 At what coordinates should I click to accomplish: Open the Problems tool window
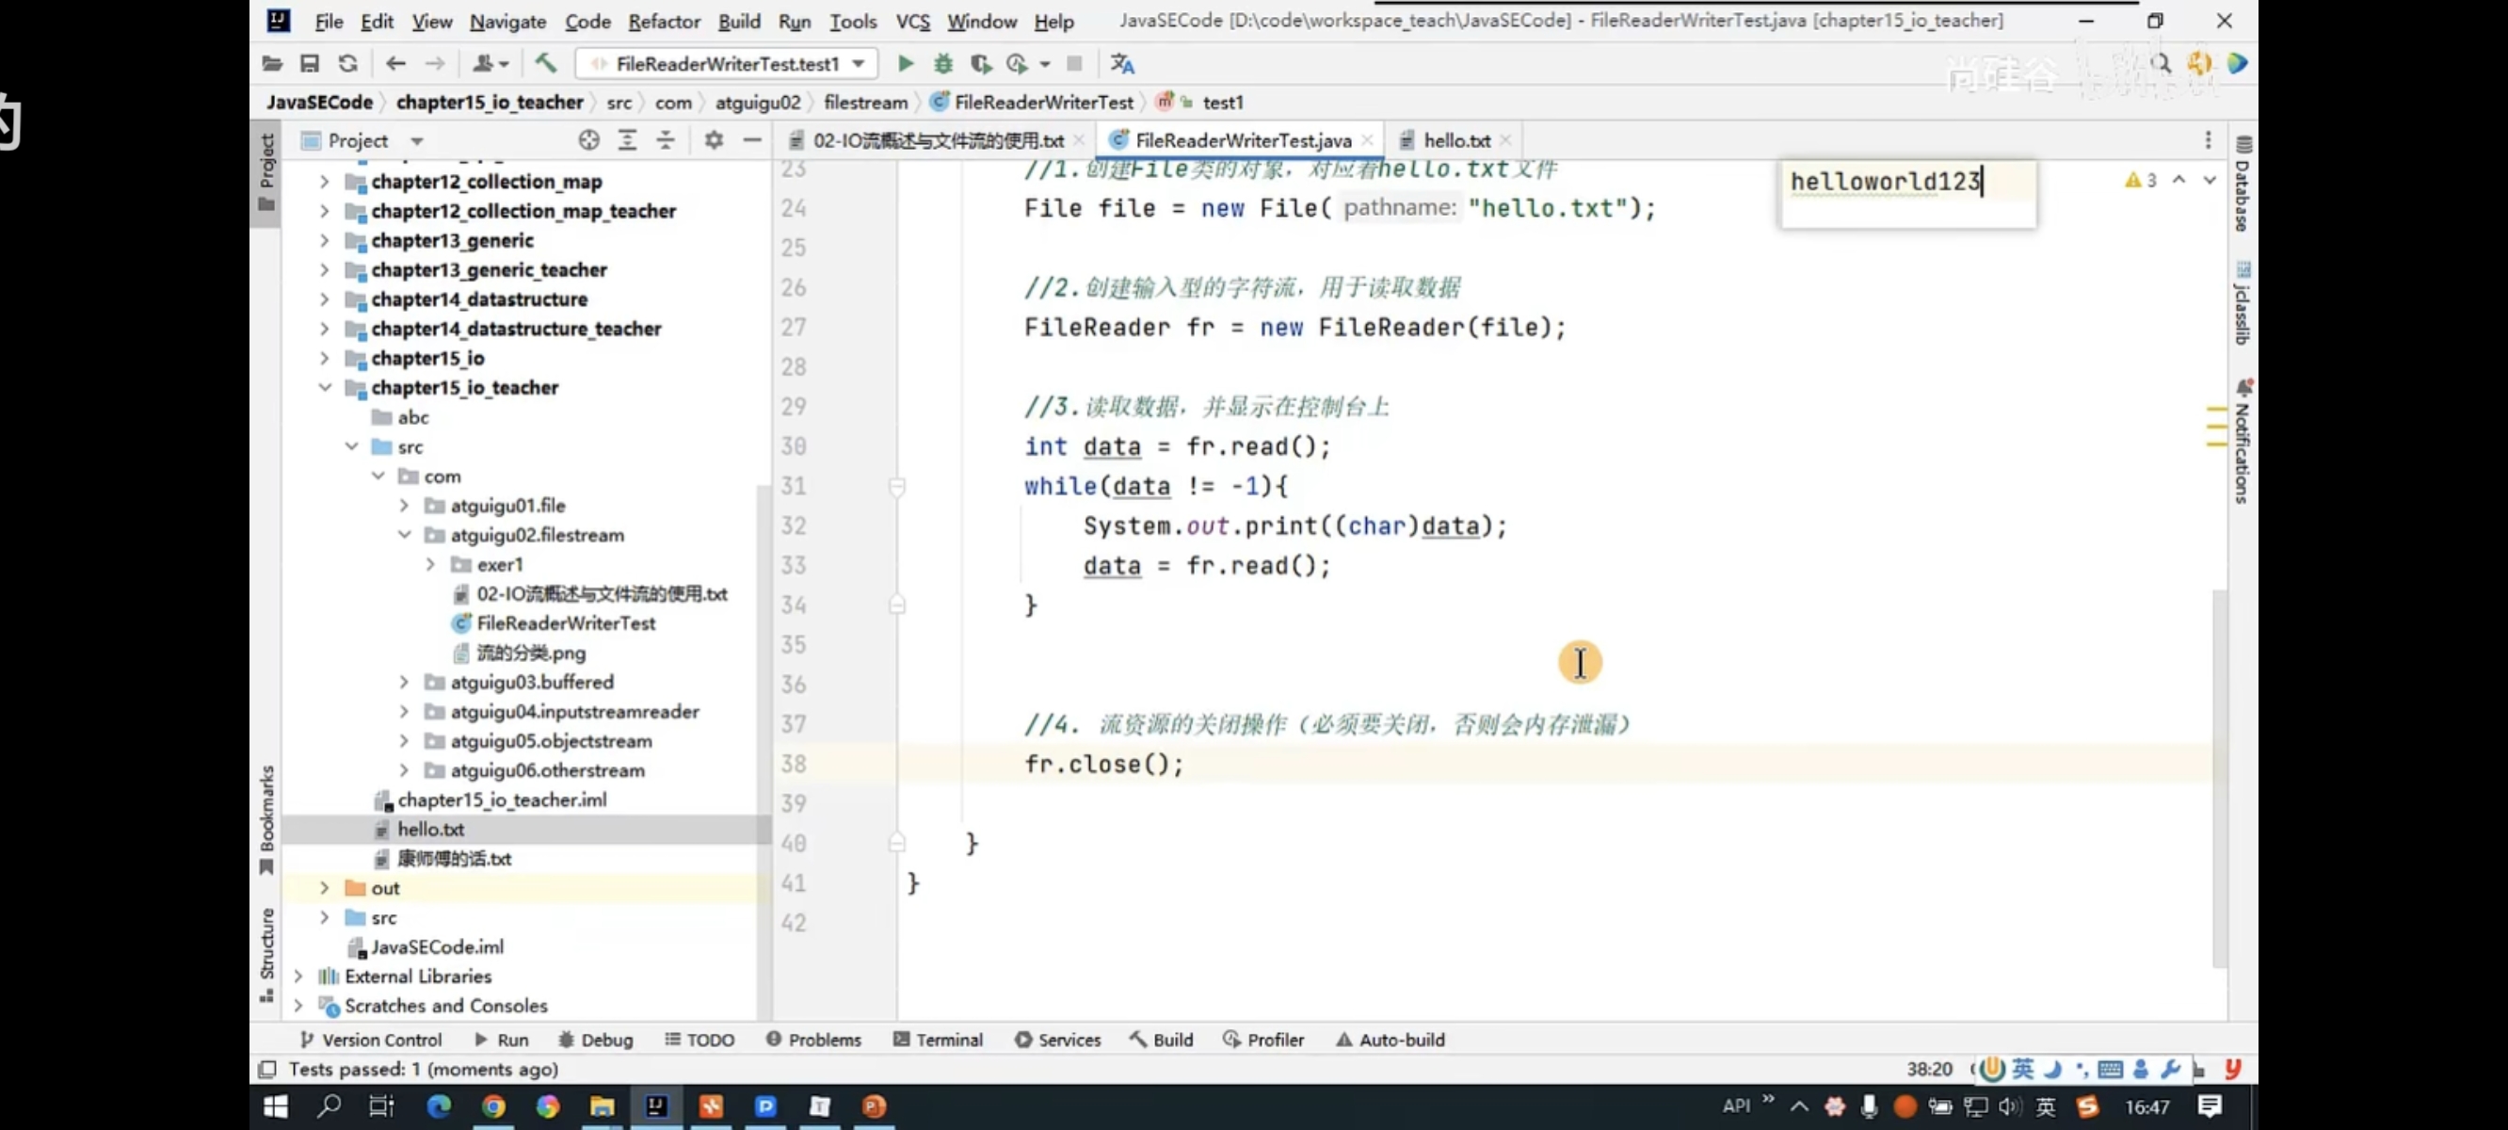coord(814,1040)
